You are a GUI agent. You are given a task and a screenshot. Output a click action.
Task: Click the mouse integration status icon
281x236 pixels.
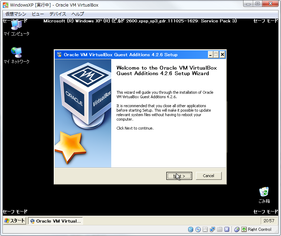237,229
